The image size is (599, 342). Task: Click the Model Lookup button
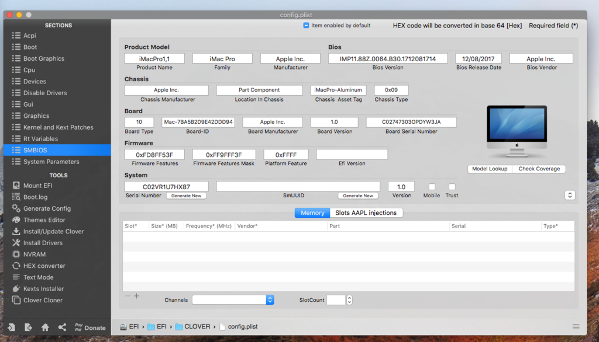[x=490, y=169]
